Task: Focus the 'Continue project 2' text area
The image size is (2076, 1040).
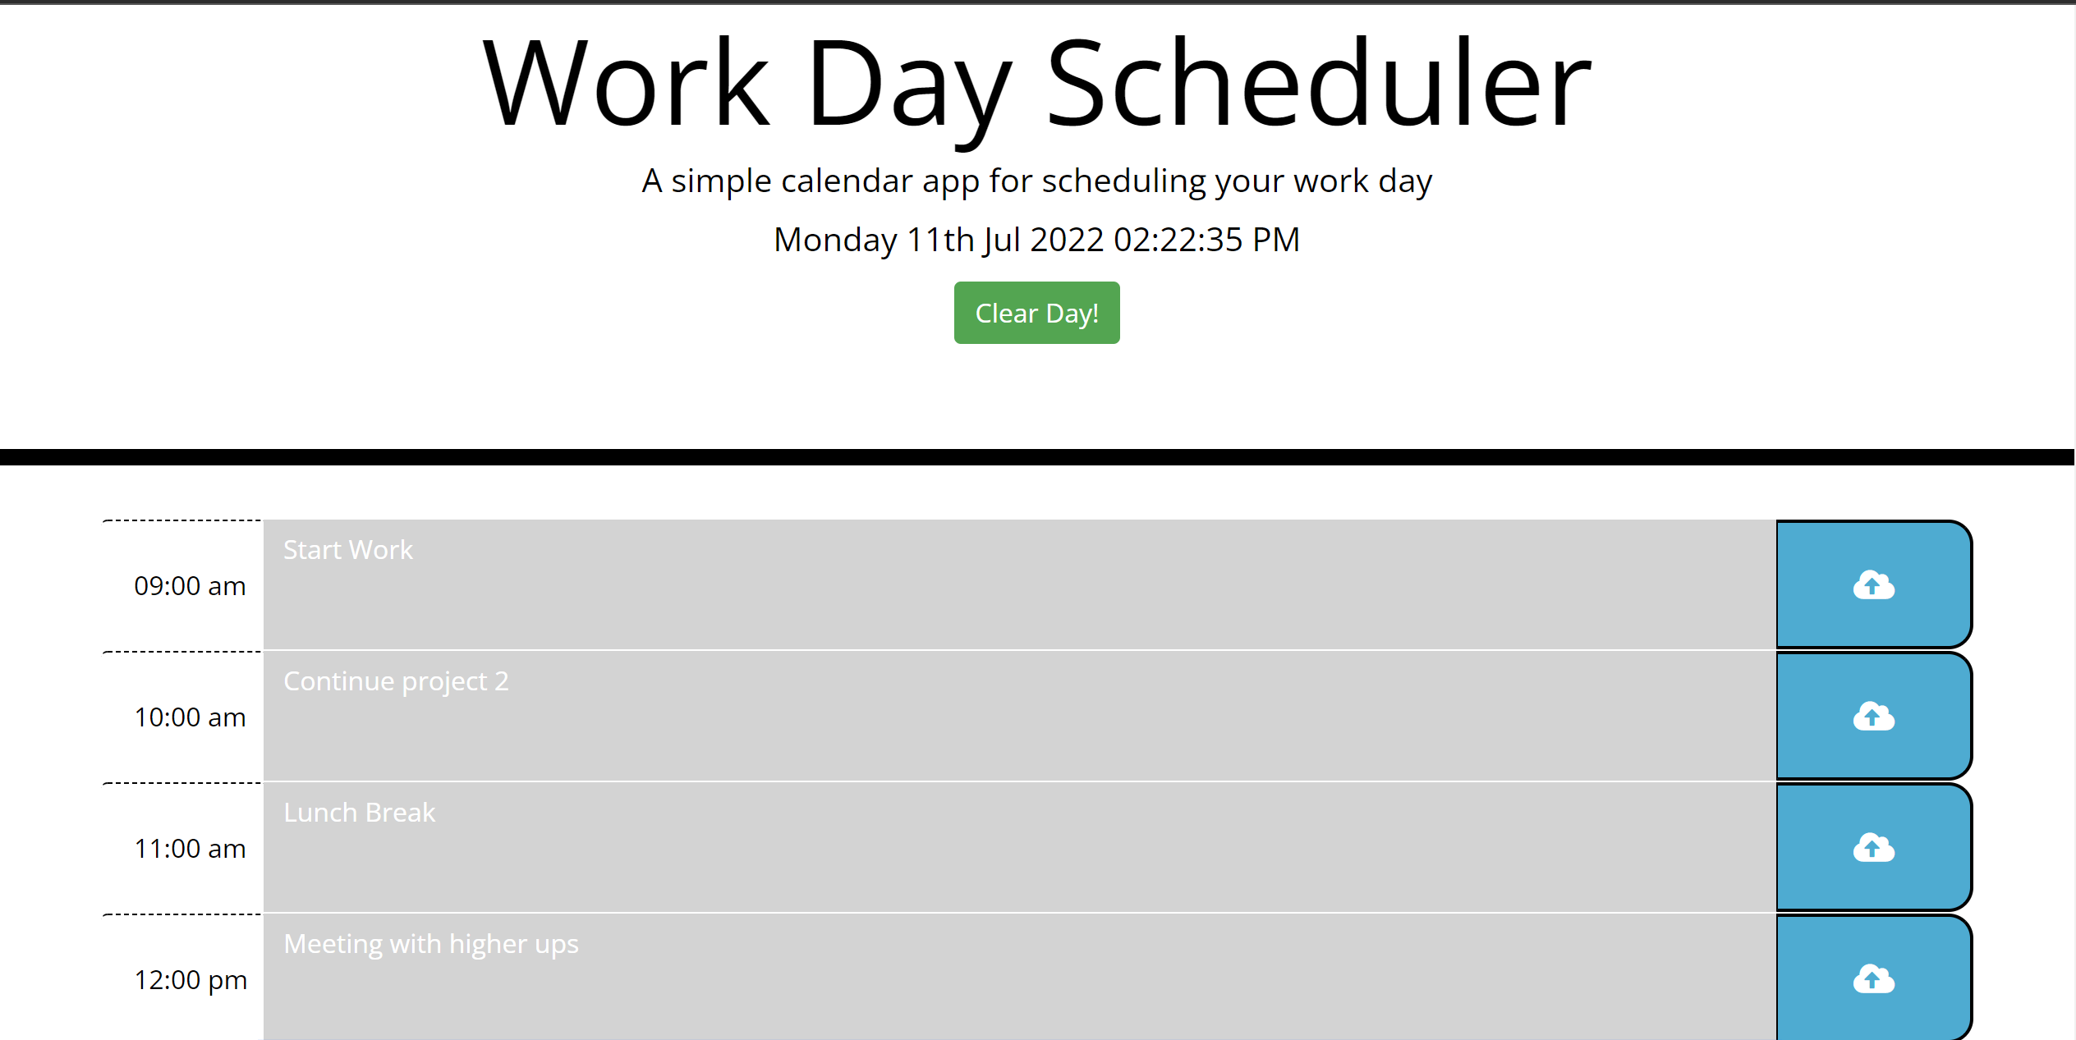Action: tap(1018, 716)
